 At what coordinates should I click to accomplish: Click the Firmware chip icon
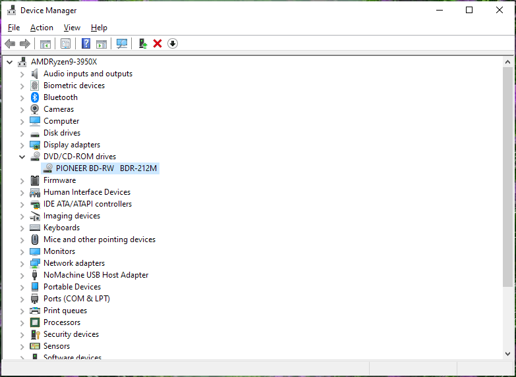(34, 180)
